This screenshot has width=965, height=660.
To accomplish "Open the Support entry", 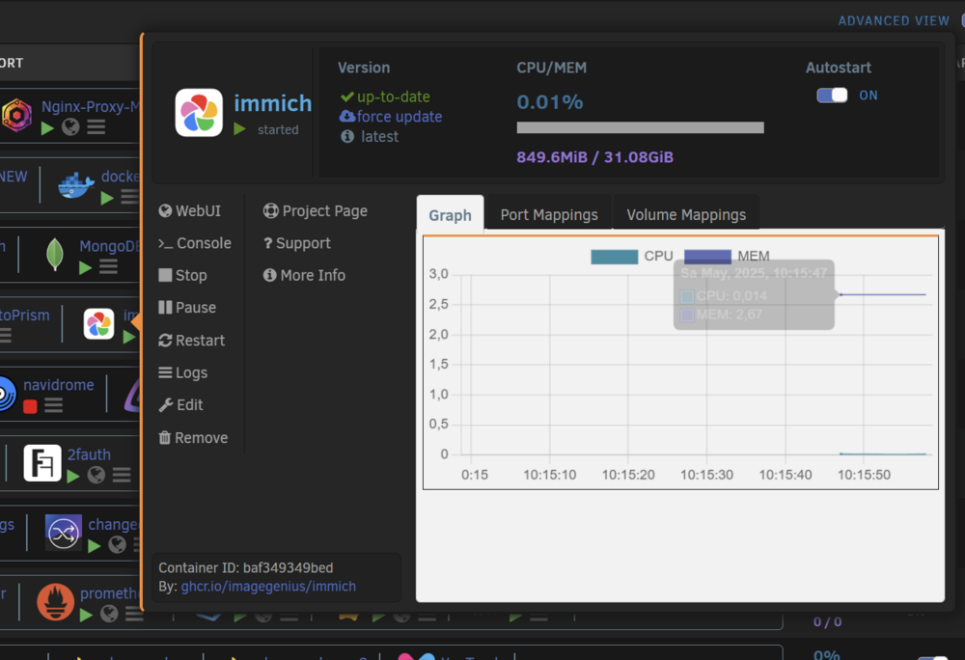I will 296,243.
